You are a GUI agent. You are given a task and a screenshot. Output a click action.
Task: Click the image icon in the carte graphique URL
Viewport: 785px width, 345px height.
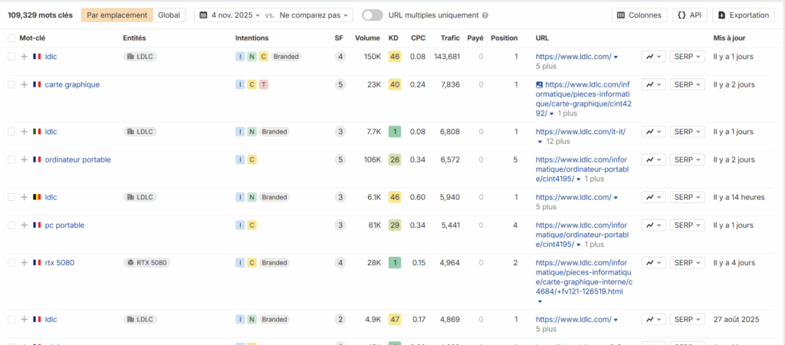539,84
